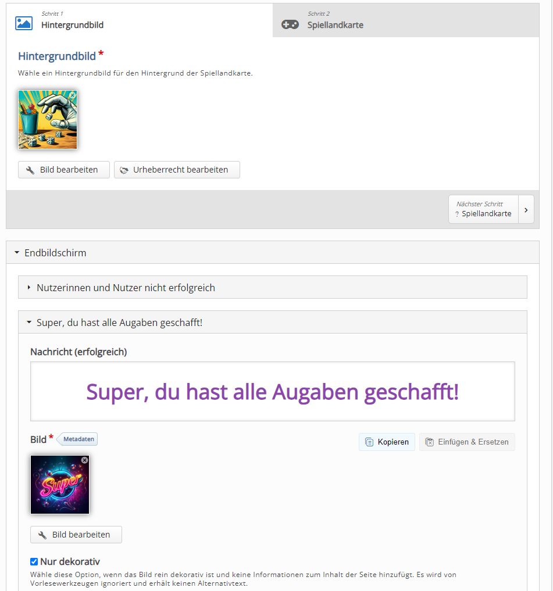Viewport: 553px width, 591px height.
Task: Click the Bild bearbeiten button below the Super image
Action: point(76,535)
